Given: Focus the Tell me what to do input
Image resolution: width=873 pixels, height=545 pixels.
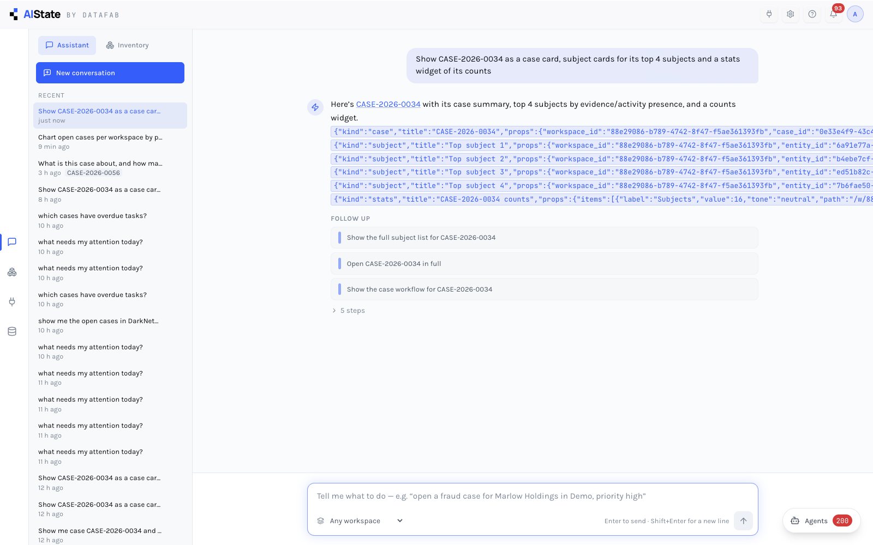Looking at the screenshot, I should point(533,496).
